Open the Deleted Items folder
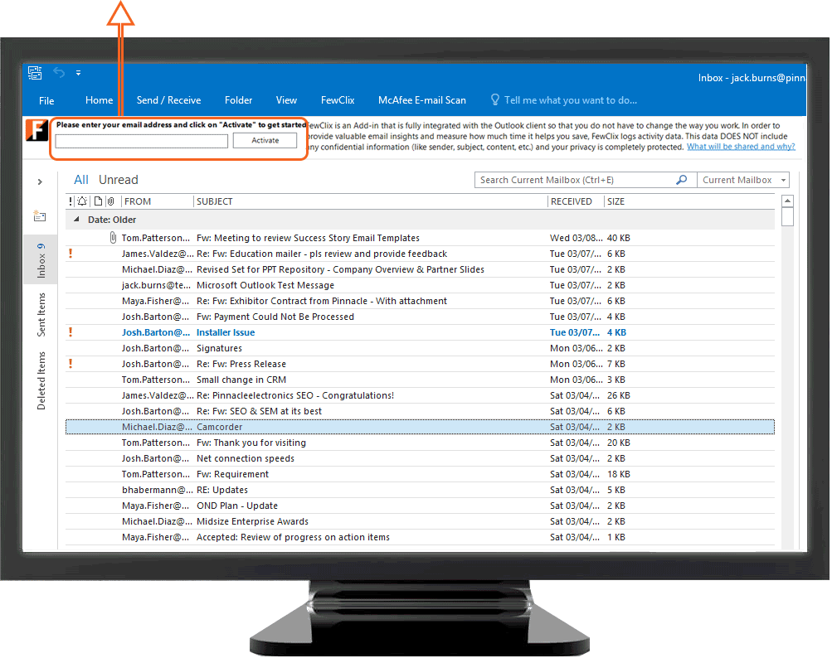 tap(41, 381)
